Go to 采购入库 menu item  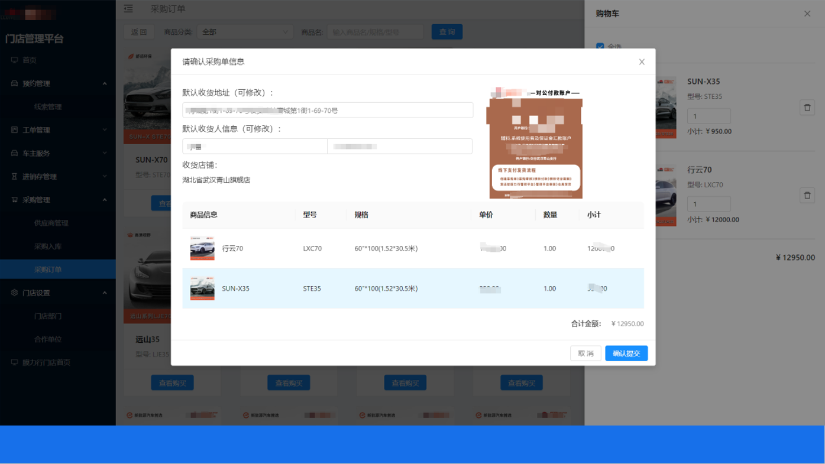pyautogui.click(x=48, y=246)
